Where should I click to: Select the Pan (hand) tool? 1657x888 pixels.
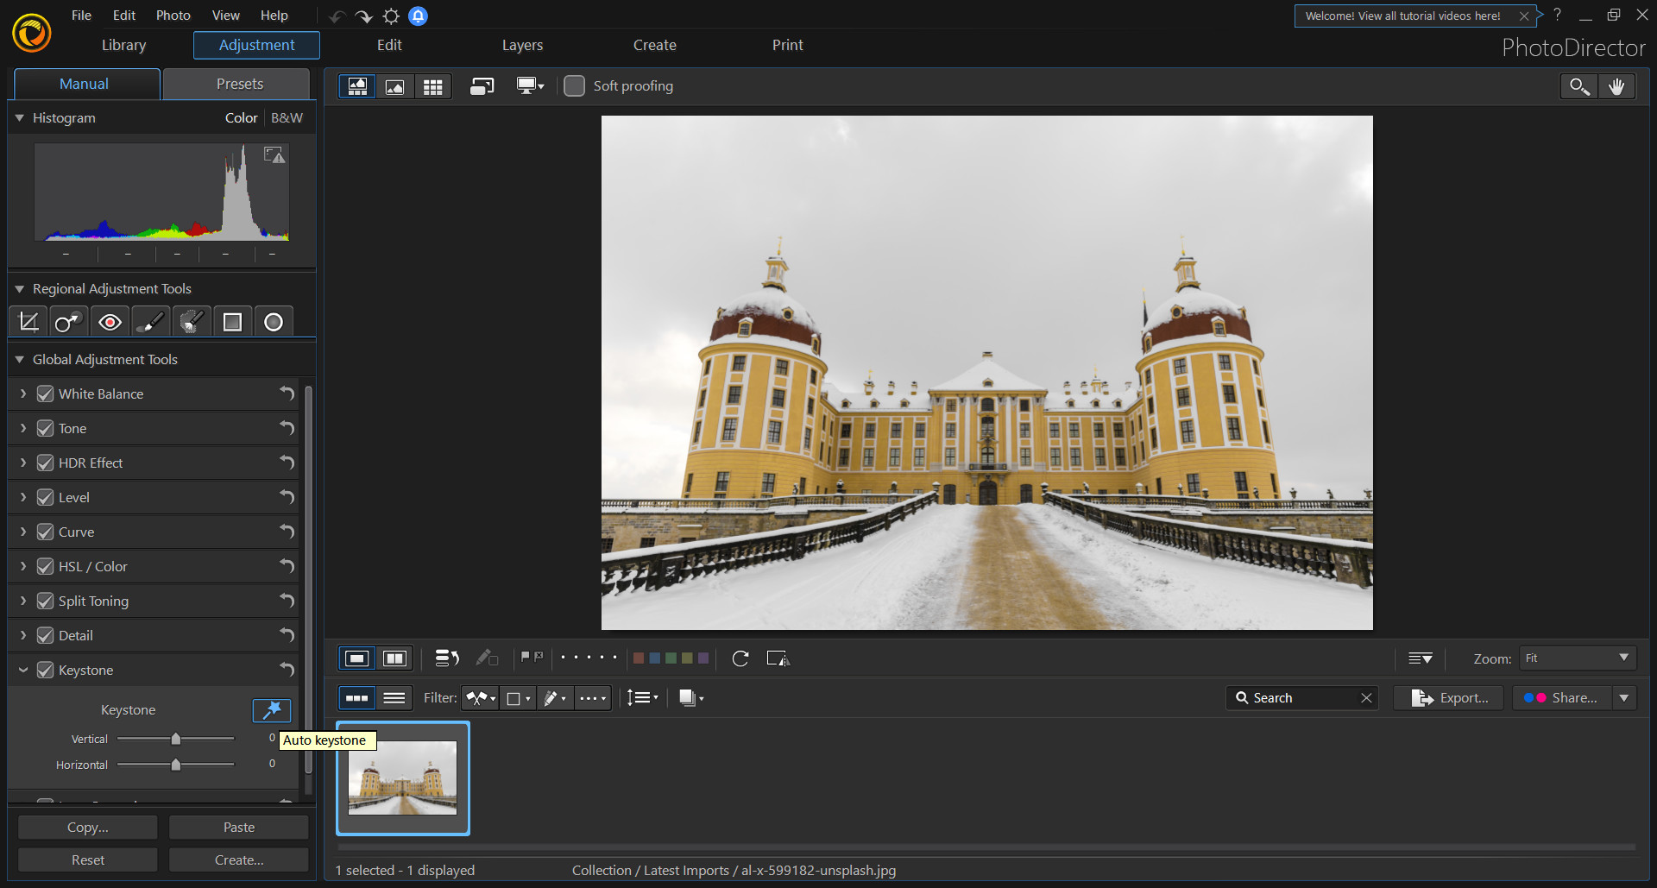[x=1618, y=85]
